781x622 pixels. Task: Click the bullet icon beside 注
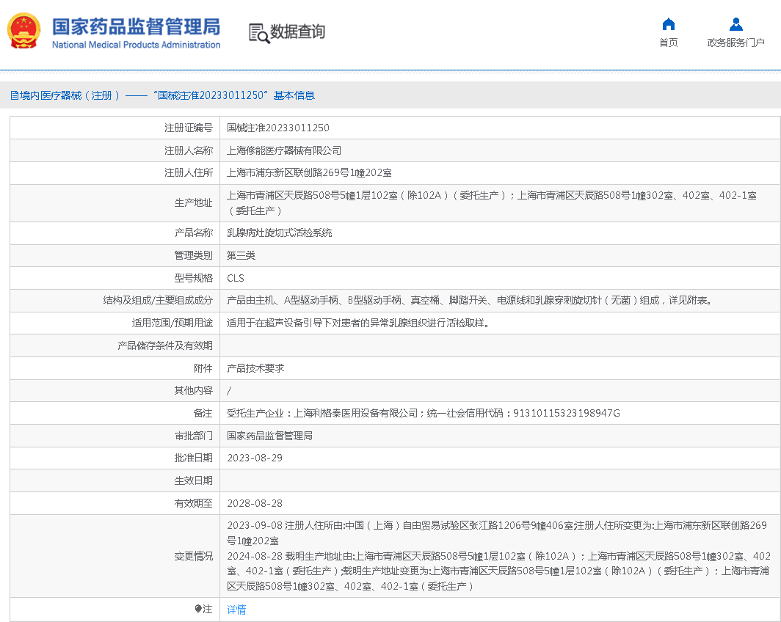pyautogui.click(x=198, y=610)
